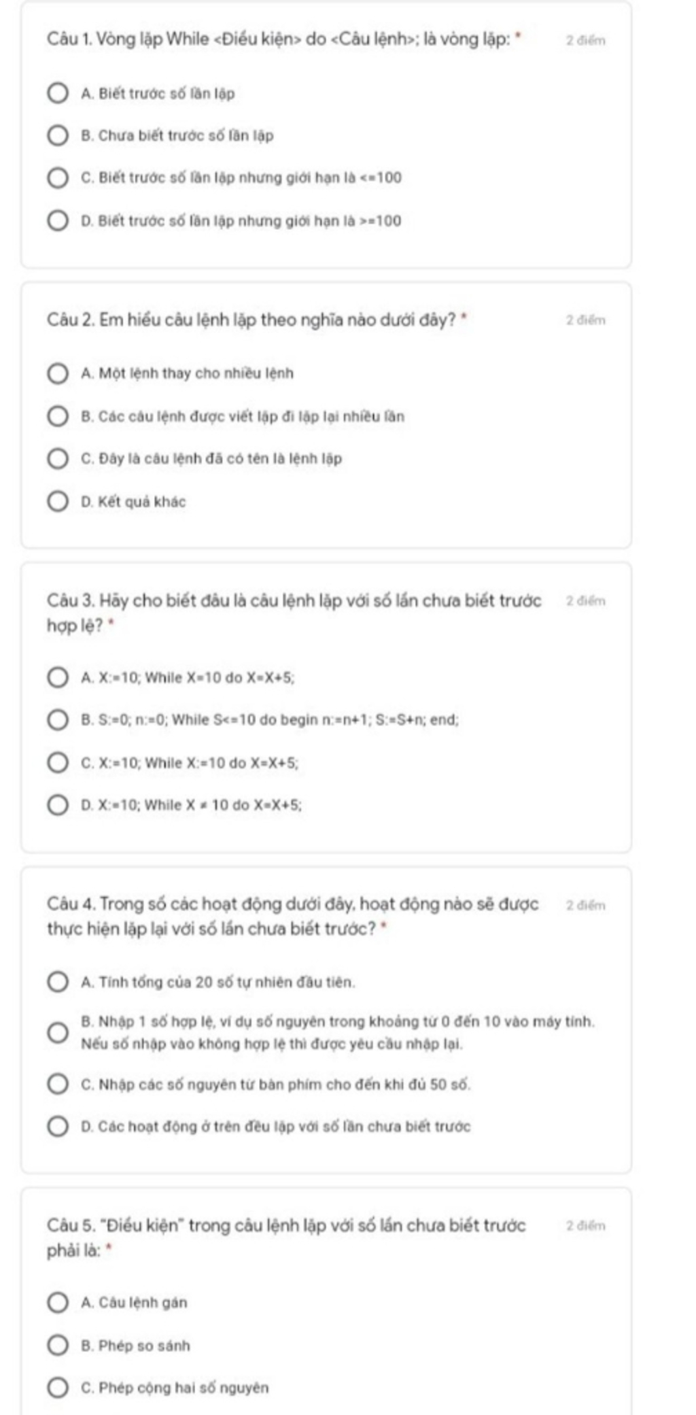Viewport: 696px width, 1415px height.
Task: Choose option B 'Chưa biết trước số lần lặp'
Action: coord(58,135)
